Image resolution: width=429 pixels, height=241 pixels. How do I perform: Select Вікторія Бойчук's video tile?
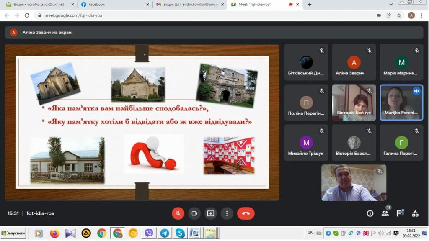(354, 103)
